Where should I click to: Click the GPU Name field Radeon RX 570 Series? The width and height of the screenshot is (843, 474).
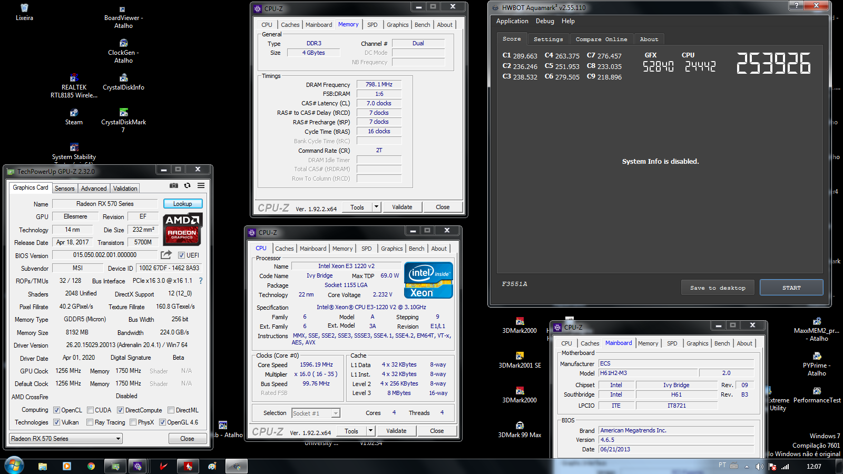click(x=105, y=204)
